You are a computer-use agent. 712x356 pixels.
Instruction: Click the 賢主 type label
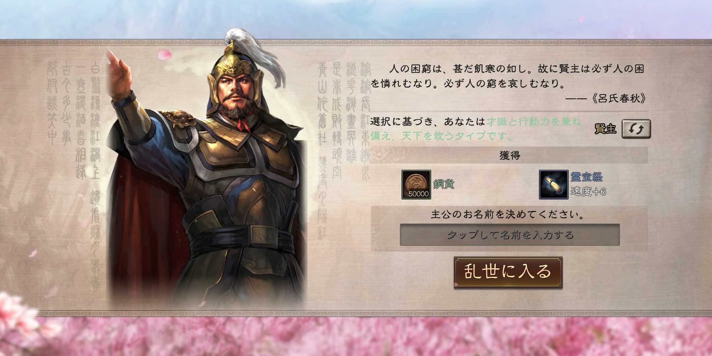(x=605, y=129)
